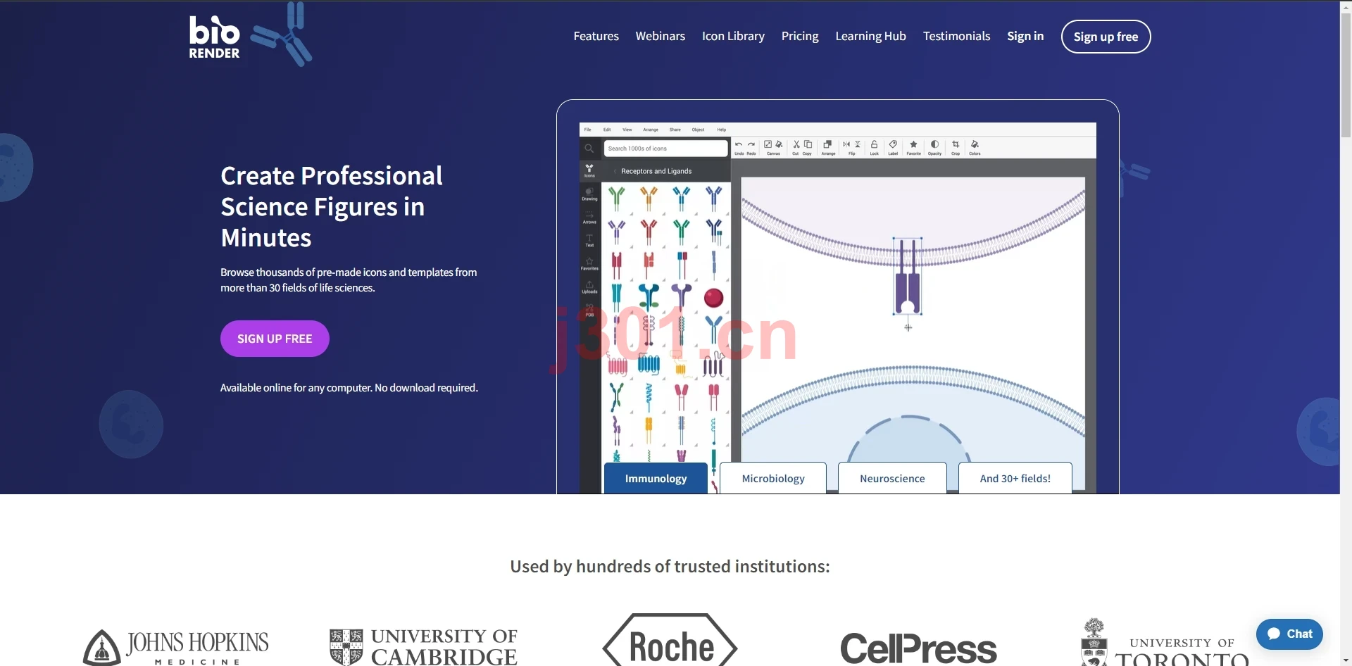
Task: Open the View menu in the editor
Action: pos(627,130)
